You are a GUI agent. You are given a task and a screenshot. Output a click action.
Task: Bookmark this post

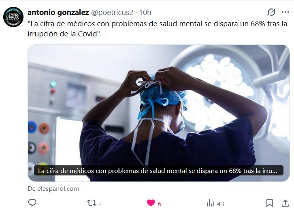[x=269, y=203]
